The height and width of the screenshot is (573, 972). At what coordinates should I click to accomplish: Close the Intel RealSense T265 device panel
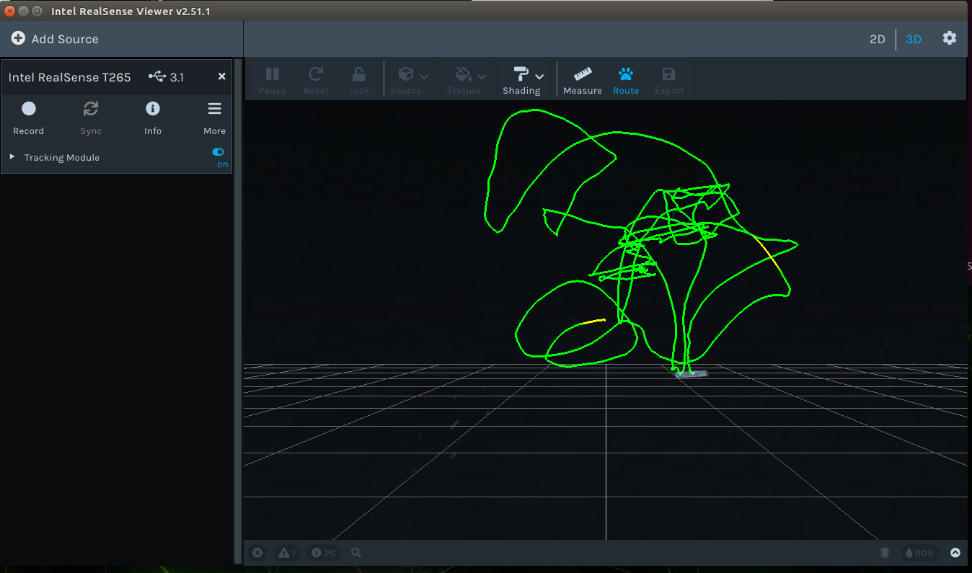[221, 76]
